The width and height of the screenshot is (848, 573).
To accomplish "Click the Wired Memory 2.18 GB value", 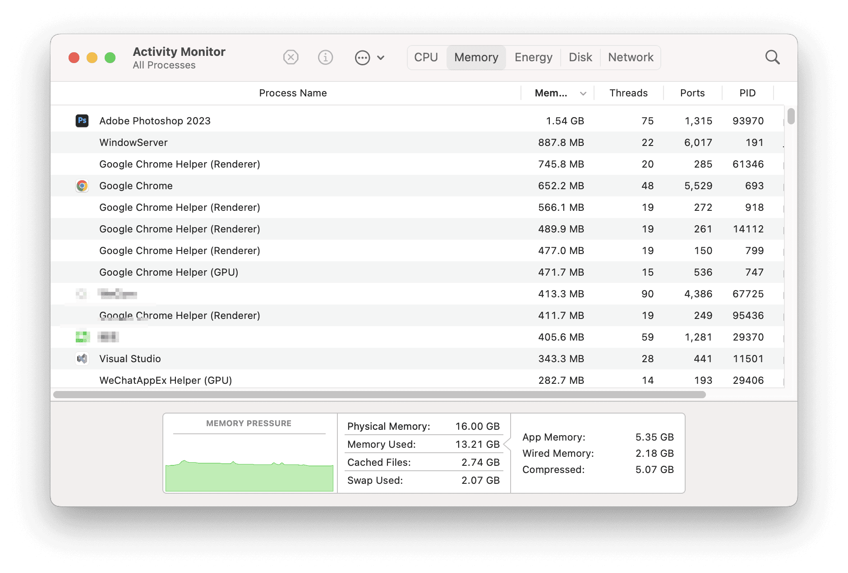I will click(x=654, y=453).
